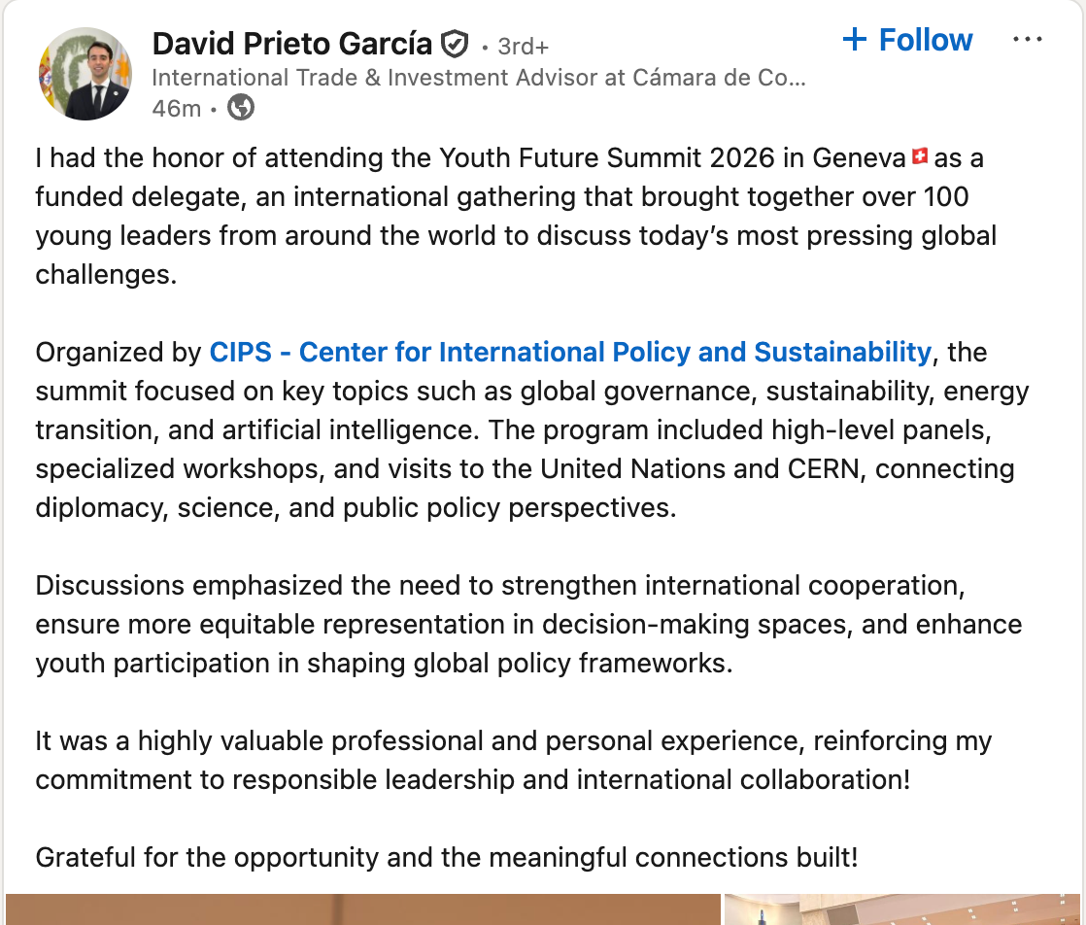1086x925 pixels.
Task: Click the author name David Prieto García
Action: tap(291, 44)
